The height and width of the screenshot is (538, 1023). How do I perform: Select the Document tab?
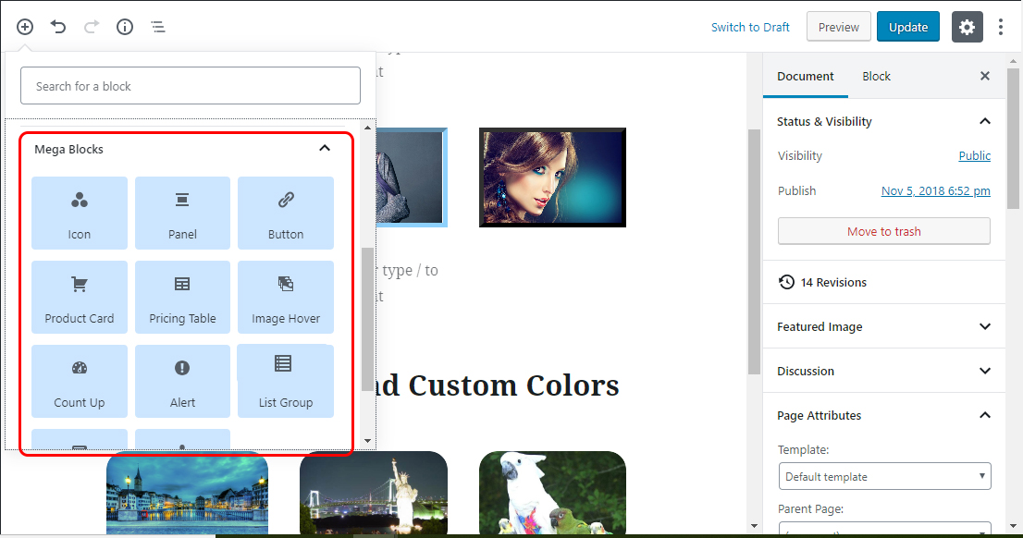click(805, 77)
